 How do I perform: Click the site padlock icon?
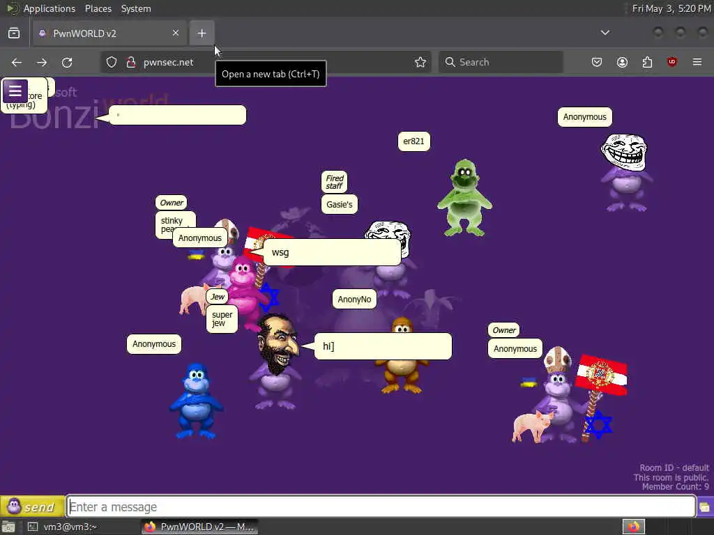coord(131,62)
